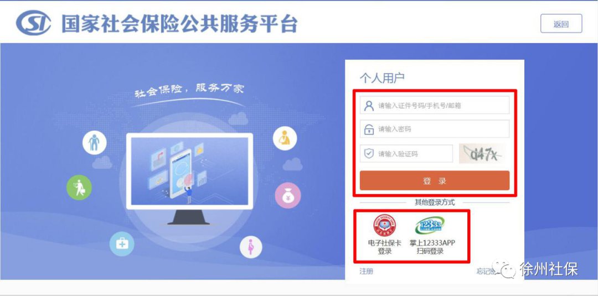
Task: Click the user silhouette icon in ID field
Action: tap(369, 106)
